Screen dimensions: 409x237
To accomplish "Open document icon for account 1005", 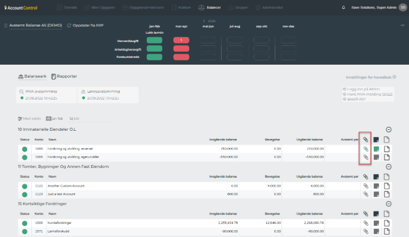I will click(386, 157).
